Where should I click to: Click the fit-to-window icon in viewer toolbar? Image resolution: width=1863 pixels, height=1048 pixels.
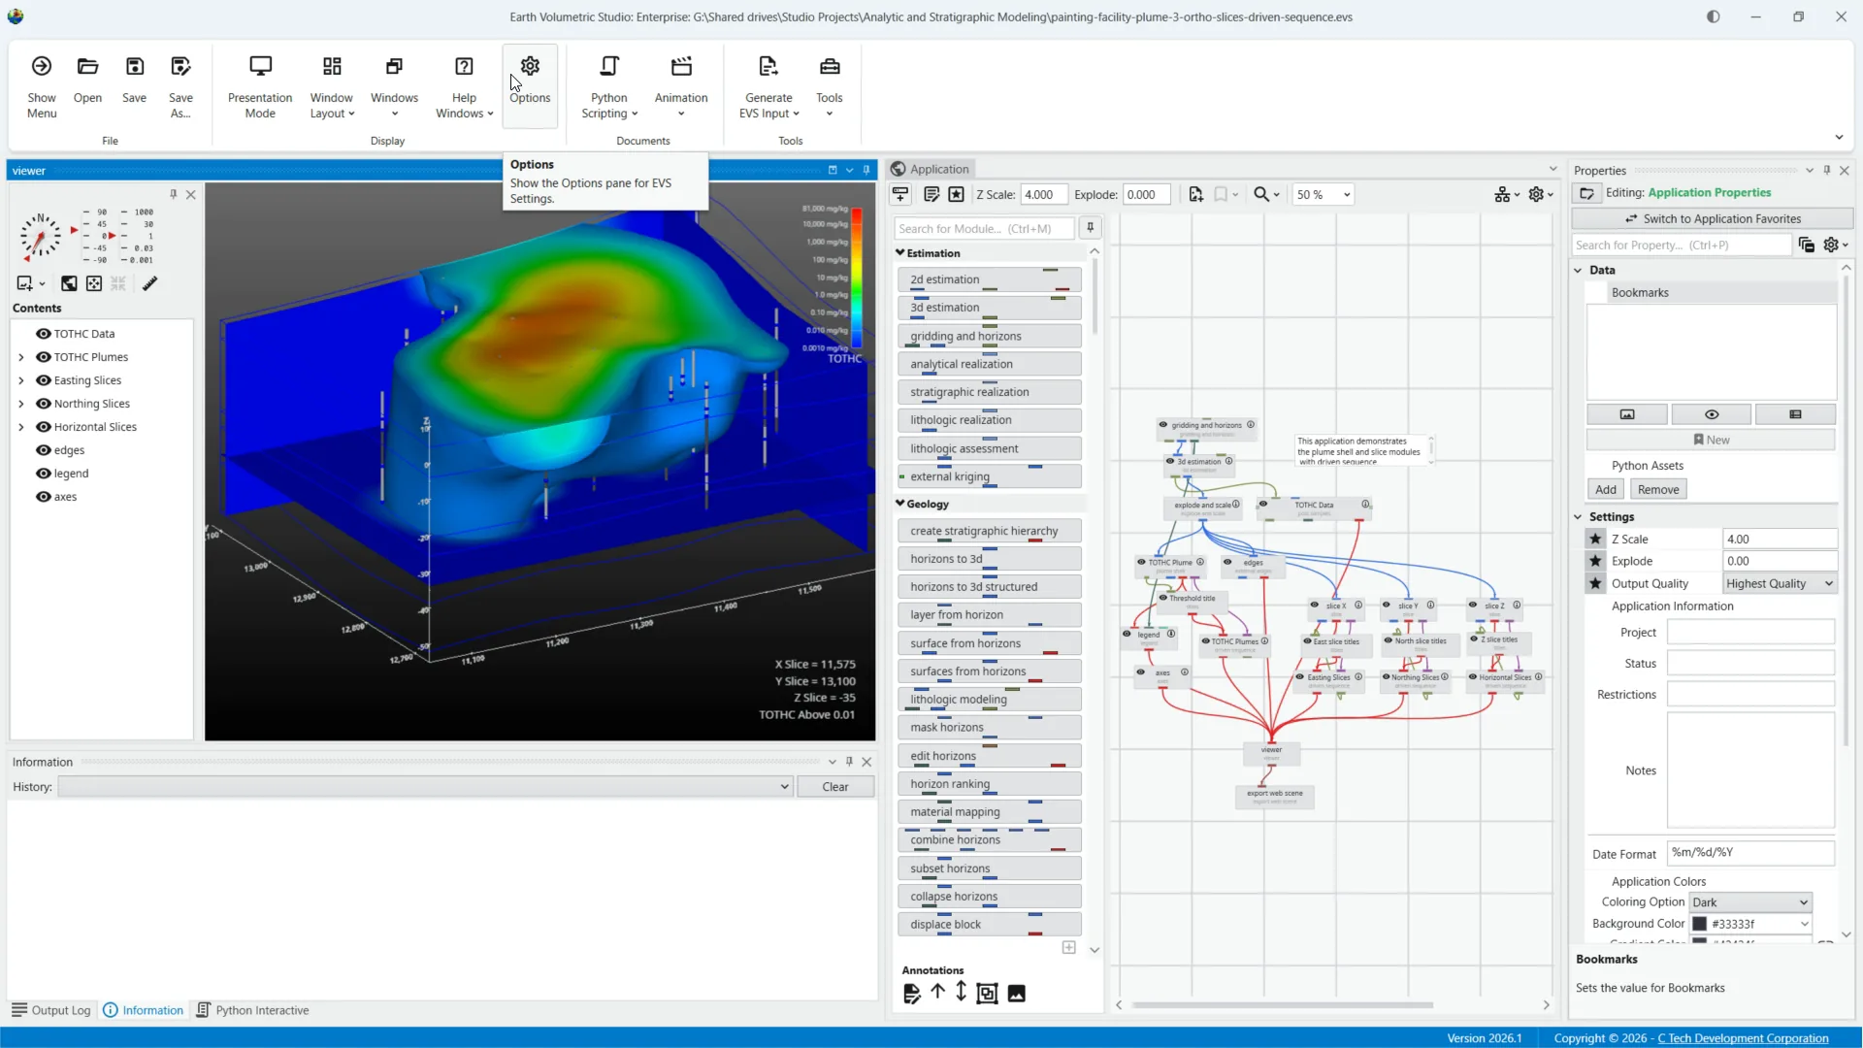pyautogui.click(x=94, y=283)
